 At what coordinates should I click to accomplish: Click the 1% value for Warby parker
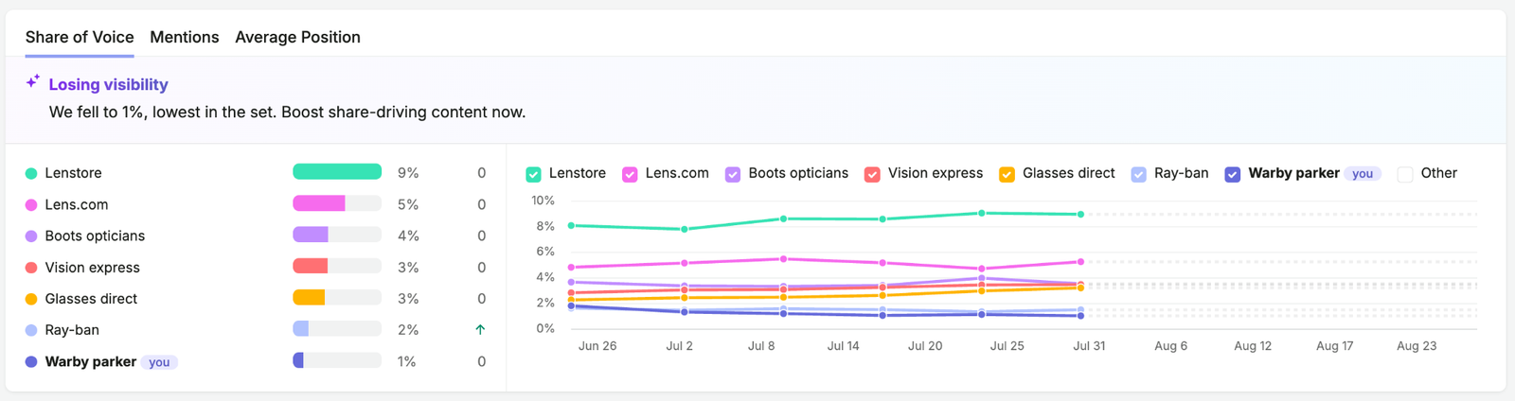click(406, 361)
